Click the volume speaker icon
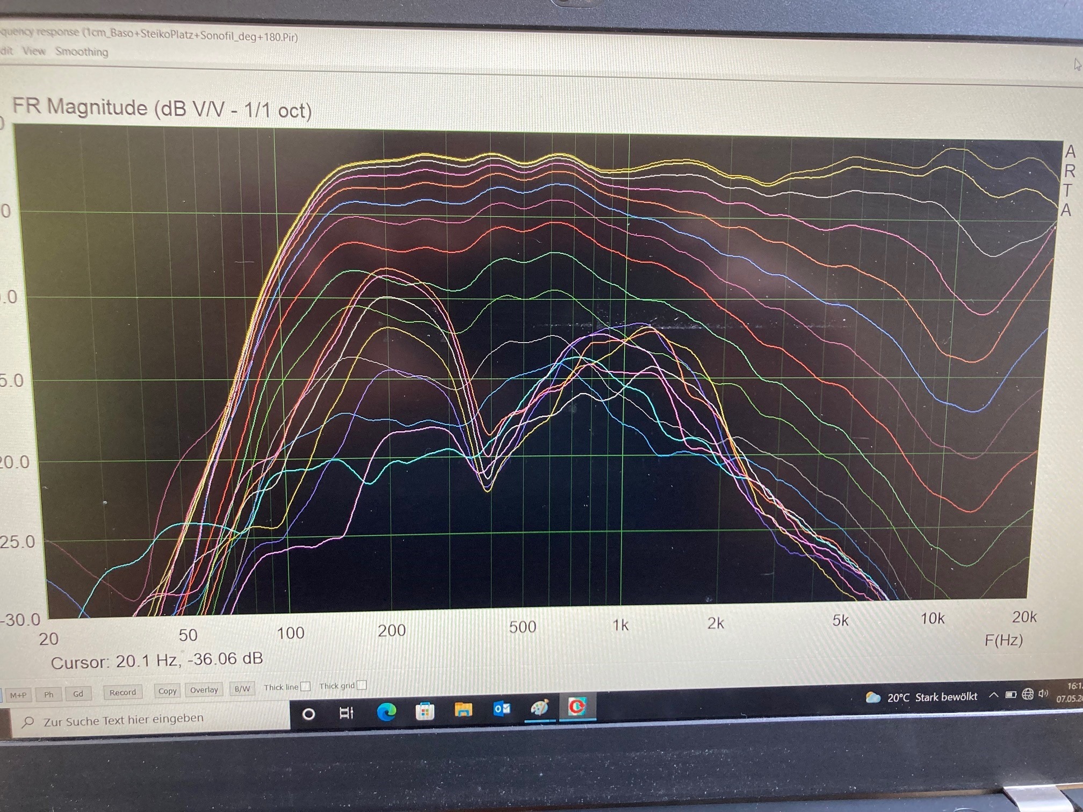 tap(1044, 693)
